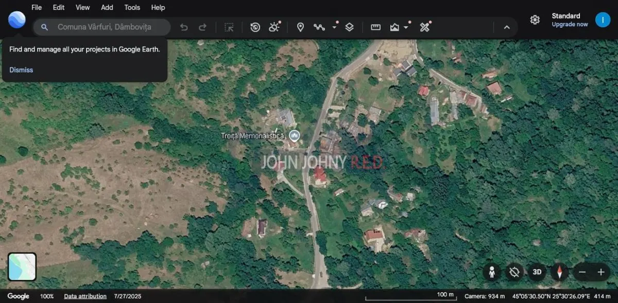Open the Tools menu
The image size is (618, 303).
132,7
